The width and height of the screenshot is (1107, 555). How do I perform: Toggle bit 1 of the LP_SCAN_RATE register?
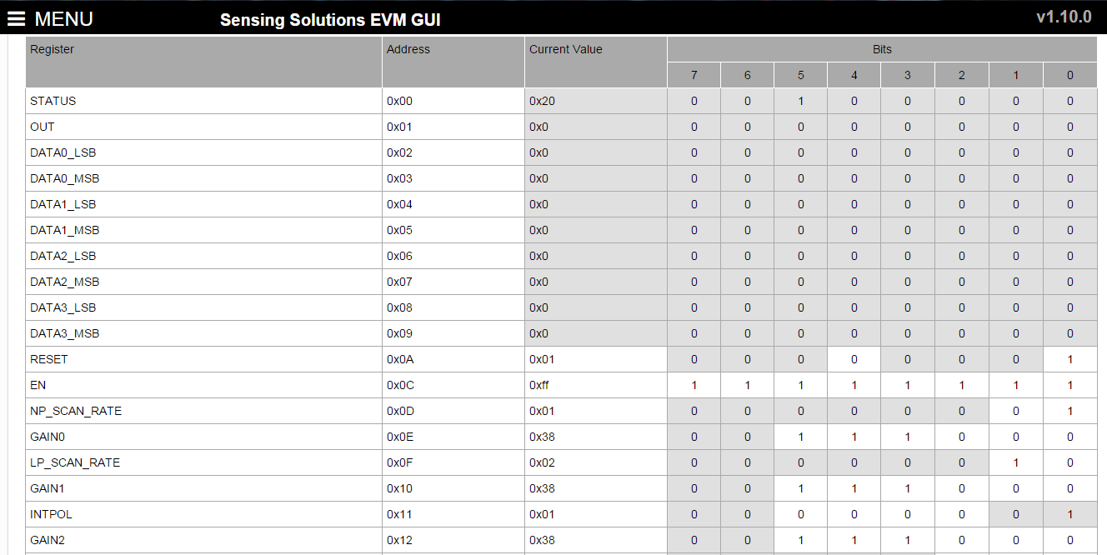[x=1015, y=462]
